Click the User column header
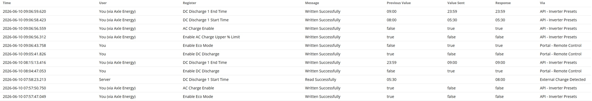Viewport: 592px width, 101px height. click(x=103, y=3)
